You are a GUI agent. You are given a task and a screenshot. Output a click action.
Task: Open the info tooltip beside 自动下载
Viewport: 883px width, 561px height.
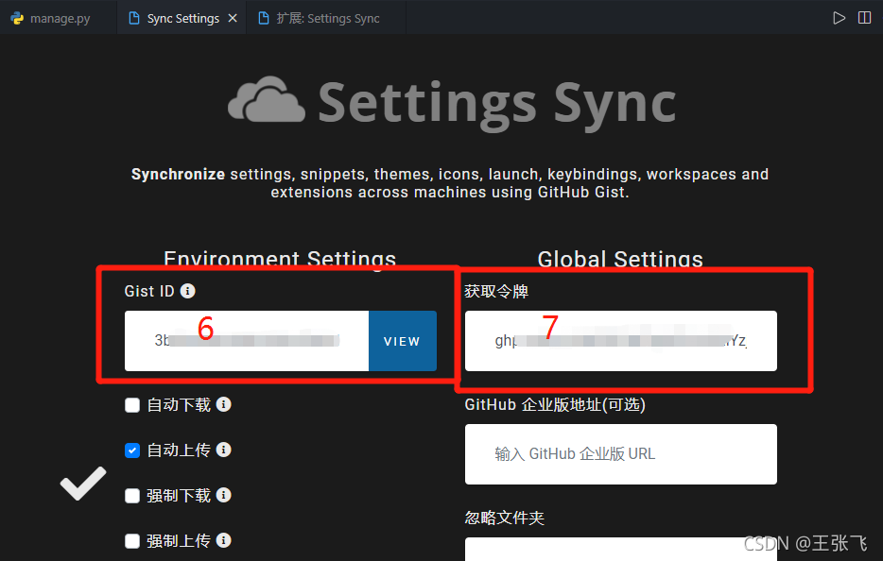pyautogui.click(x=224, y=404)
